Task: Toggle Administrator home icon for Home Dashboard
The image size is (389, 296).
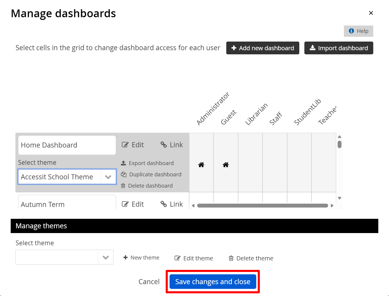Action: (201, 165)
